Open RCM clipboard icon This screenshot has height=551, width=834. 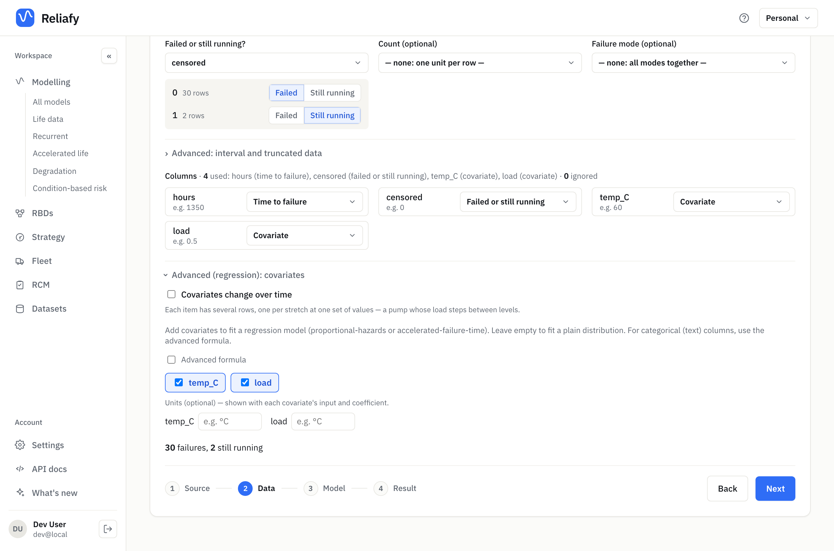20,285
